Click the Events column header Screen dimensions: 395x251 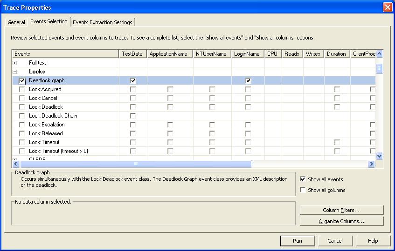coord(65,54)
